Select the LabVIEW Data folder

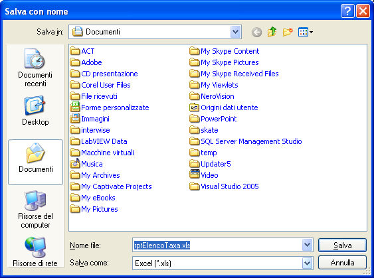[99, 141]
